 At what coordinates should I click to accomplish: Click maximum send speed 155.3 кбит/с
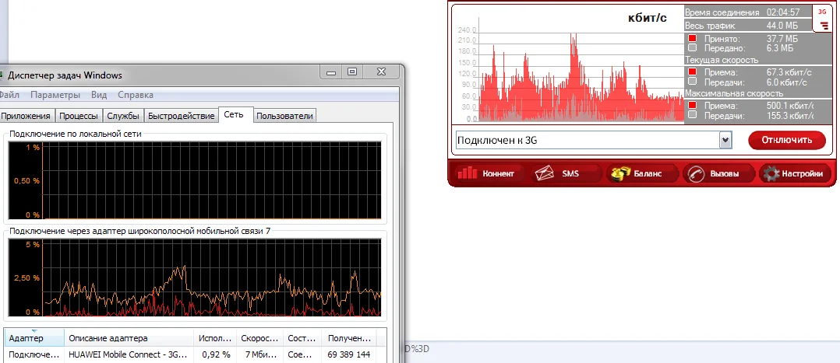click(x=789, y=116)
